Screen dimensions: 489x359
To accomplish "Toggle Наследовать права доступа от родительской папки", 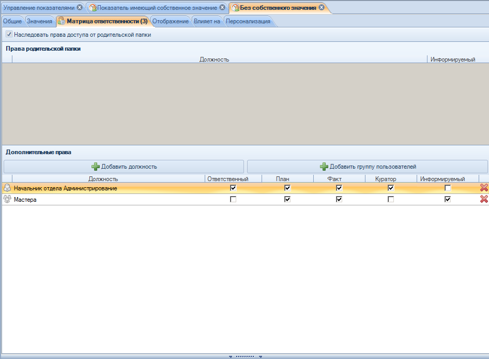I will 9,35.
